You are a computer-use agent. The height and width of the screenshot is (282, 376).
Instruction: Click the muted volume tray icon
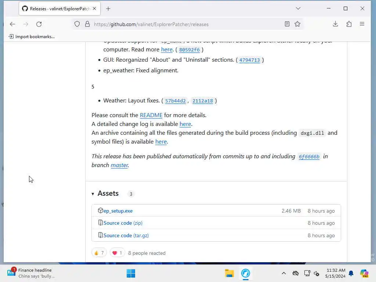coord(317,273)
